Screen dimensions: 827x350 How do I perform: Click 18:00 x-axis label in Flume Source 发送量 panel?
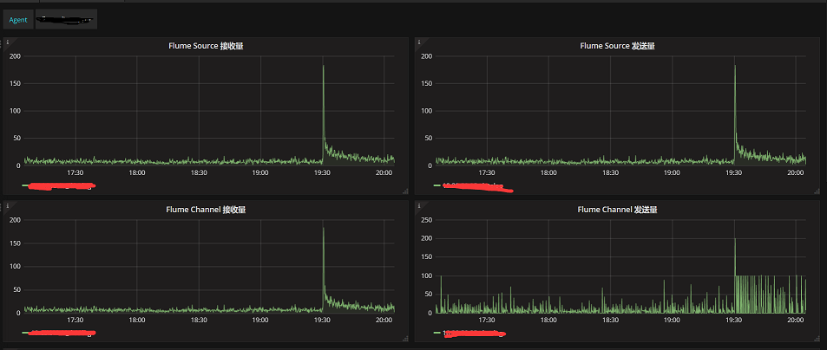coord(548,172)
